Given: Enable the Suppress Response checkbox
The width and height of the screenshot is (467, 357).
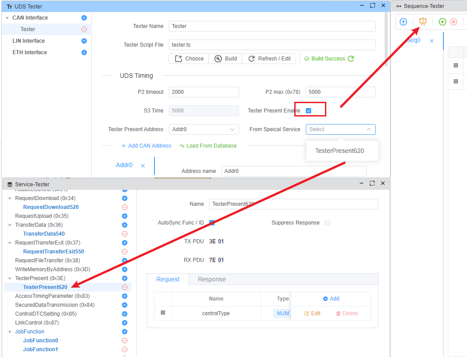Looking at the screenshot, I should point(328,223).
